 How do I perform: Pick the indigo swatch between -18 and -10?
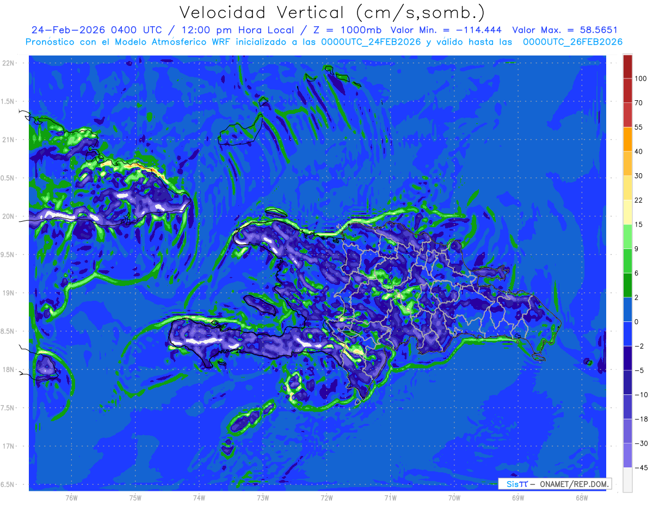[x=627, y=406]
